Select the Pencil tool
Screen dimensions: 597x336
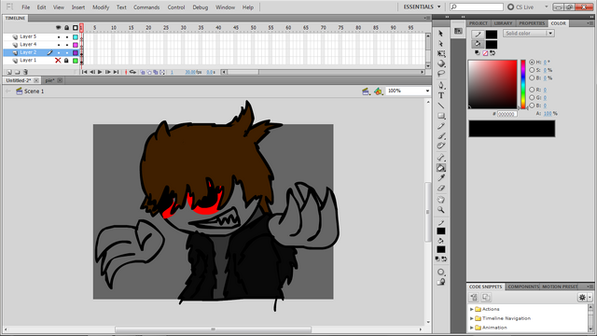(441, 126)
